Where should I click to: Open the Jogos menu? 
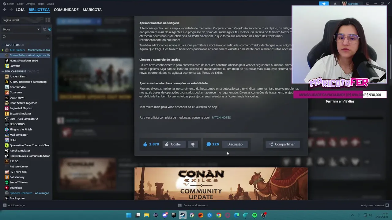(x=41, y=4)
